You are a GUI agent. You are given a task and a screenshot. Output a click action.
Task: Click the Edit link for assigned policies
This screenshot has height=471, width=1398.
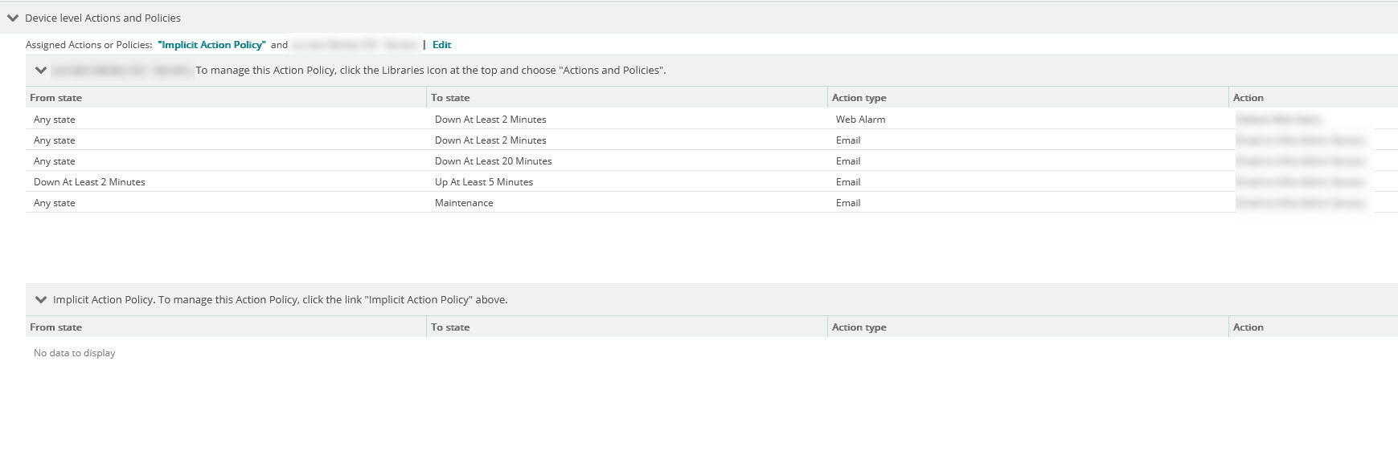[x=442, y=45]
